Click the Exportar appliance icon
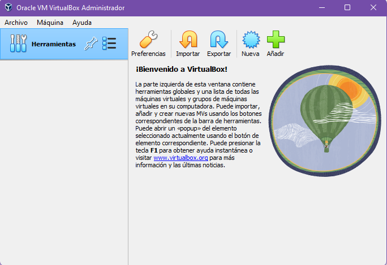The image size is (387, 265). 219,44
